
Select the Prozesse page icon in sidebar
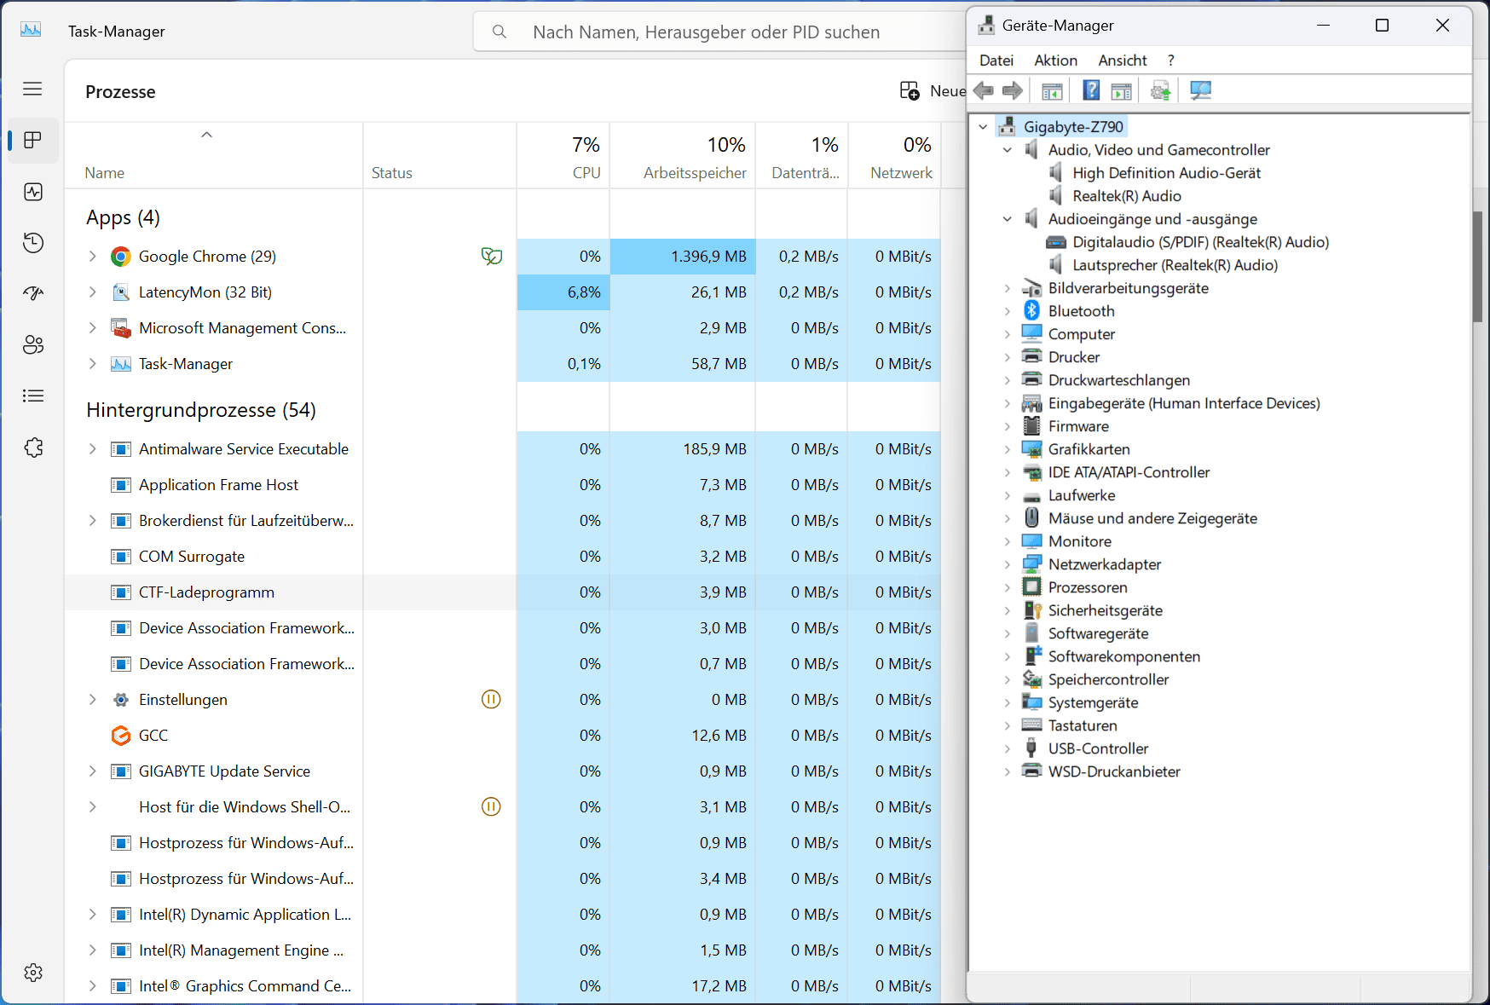(33, 140)
